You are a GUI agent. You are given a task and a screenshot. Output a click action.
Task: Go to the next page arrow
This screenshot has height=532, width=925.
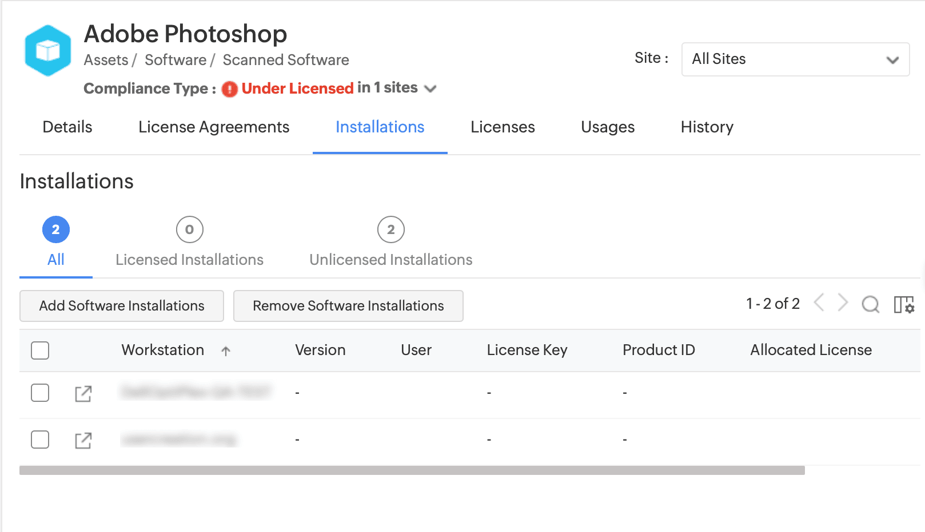click(x=843, y=303)
